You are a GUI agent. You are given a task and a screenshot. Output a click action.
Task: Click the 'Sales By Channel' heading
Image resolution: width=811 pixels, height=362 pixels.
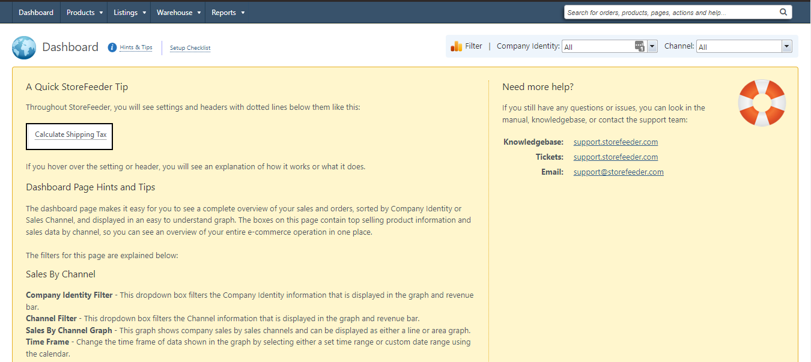[61, 274]
